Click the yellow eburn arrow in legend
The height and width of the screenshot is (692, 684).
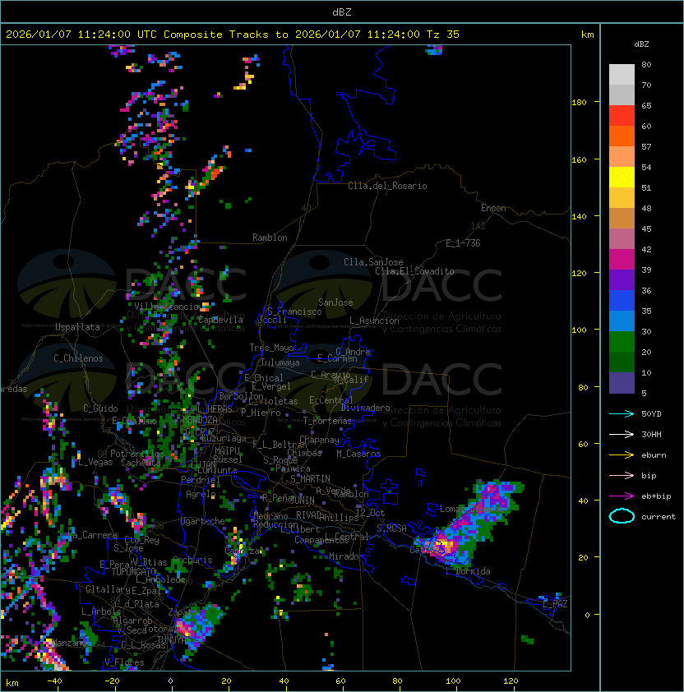[x=622, y=454]
